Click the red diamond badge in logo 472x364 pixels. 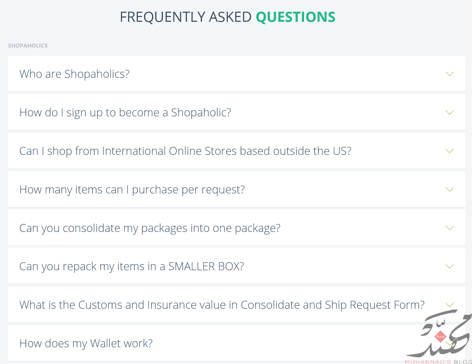tap(440, 336)
